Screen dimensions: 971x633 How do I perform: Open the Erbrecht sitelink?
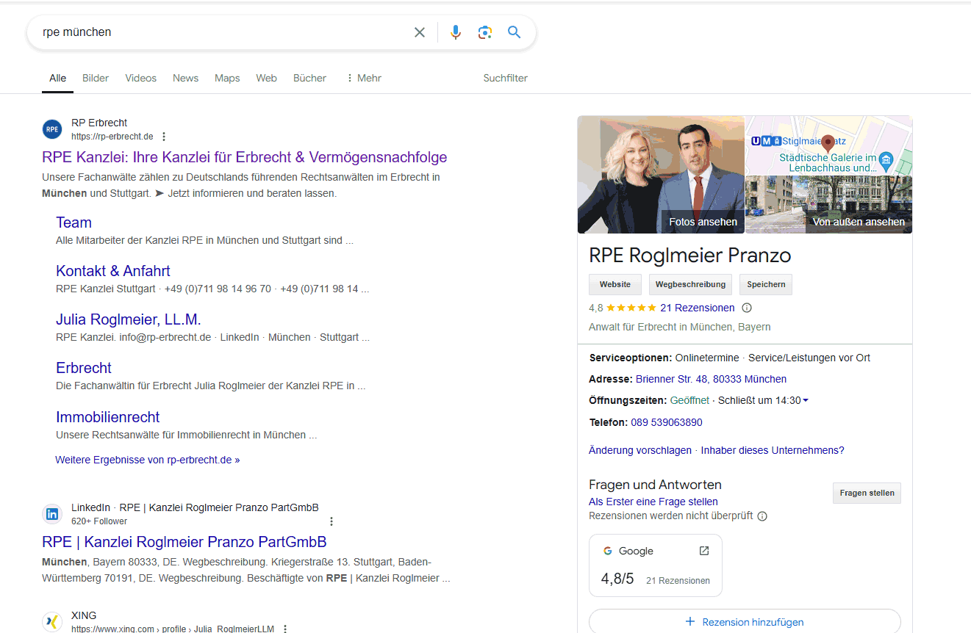coord(84,368)
